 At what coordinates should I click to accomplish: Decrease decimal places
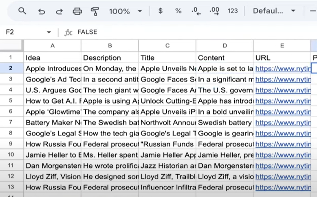[x=196, y=11]
